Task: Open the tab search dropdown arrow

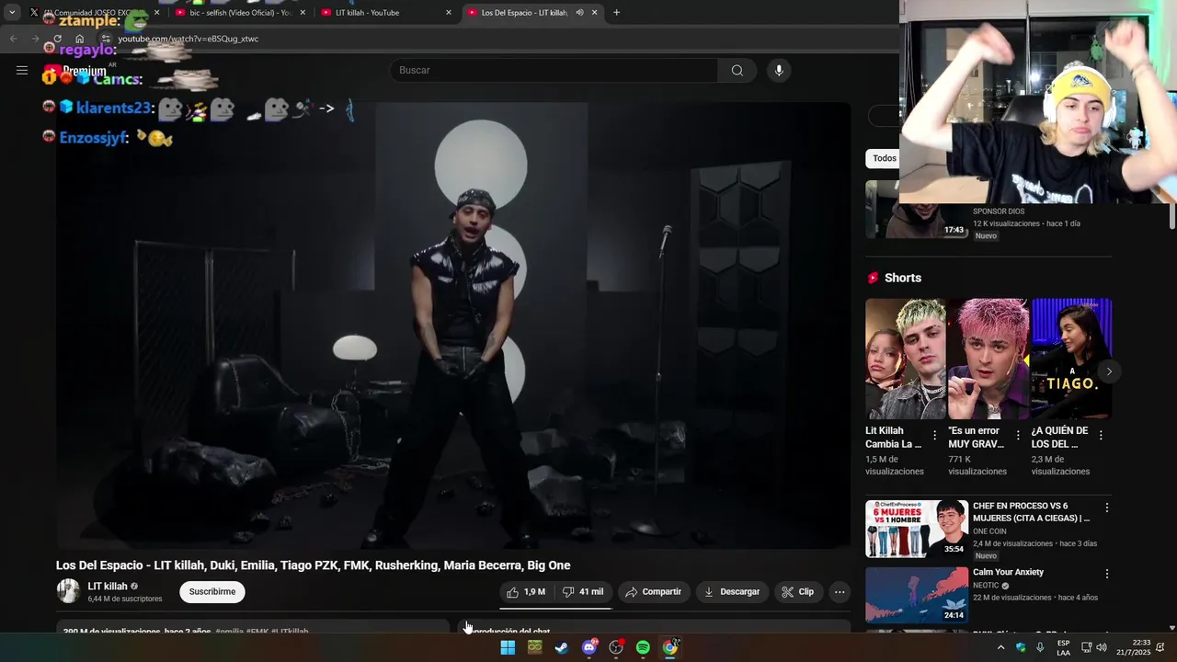Action: pyautogui.click(x=12, y=13)
